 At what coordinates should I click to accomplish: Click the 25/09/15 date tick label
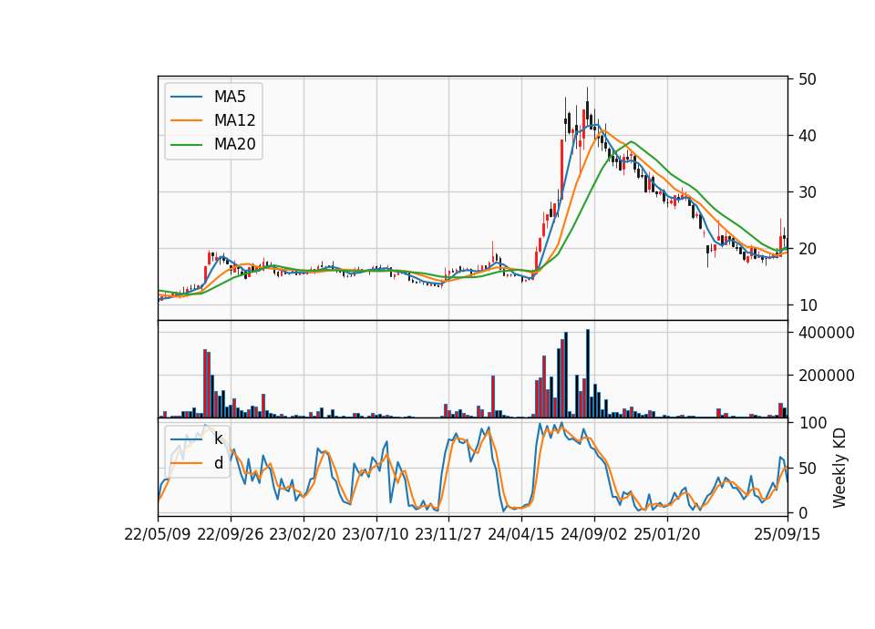pyautogui.click(x=787, y=534)
